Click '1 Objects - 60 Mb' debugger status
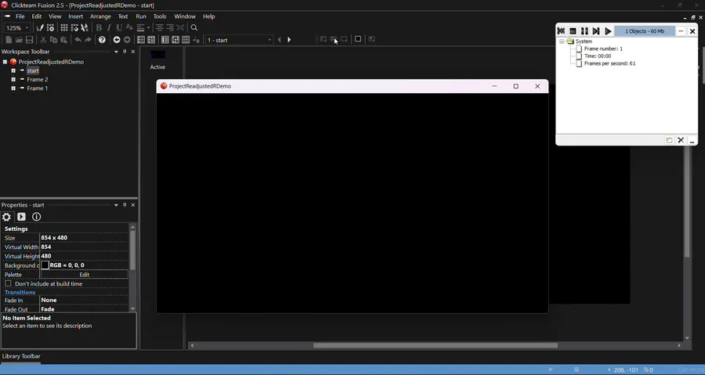705x375 pixels. pos(645,31)
